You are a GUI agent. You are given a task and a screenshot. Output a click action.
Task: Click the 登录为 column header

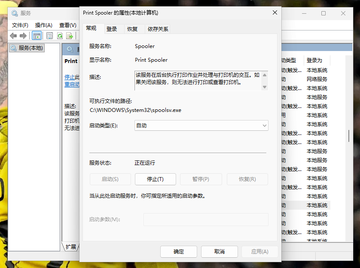[317, 60]
